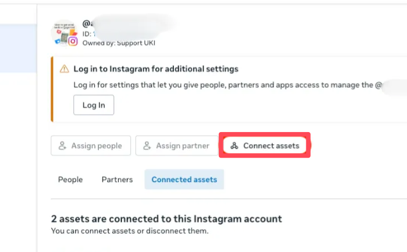Viewport: 407px width, 252px height.
Task: Choose the Assign partner button label
Action: pos(183,146)
